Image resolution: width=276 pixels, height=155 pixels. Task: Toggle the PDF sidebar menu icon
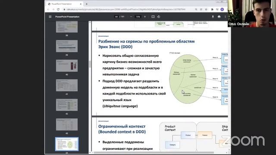pos(50,17)
